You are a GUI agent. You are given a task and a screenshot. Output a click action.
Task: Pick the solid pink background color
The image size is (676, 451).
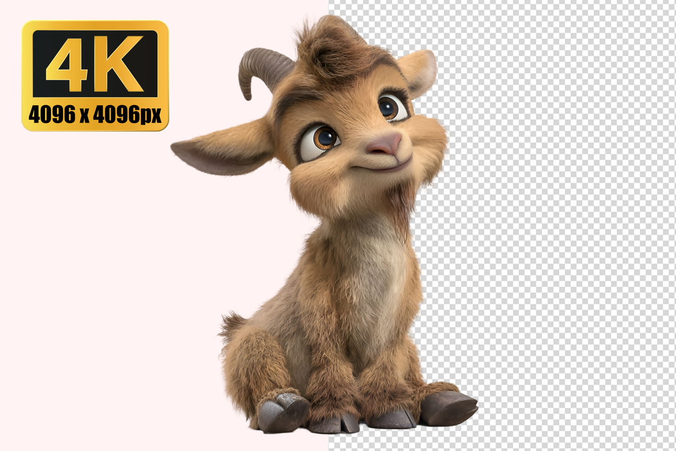click(x=113, y=271)
